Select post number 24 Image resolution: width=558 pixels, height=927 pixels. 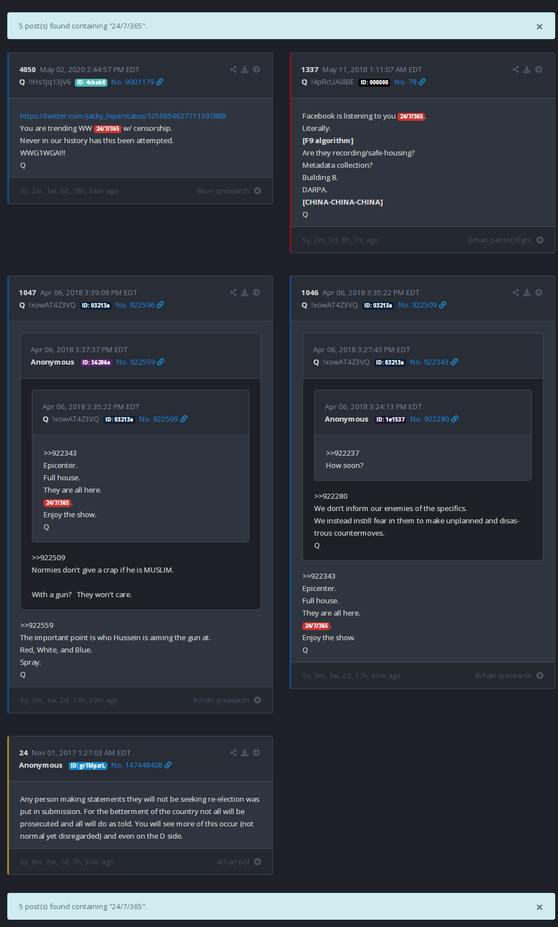tap(23, 753)
